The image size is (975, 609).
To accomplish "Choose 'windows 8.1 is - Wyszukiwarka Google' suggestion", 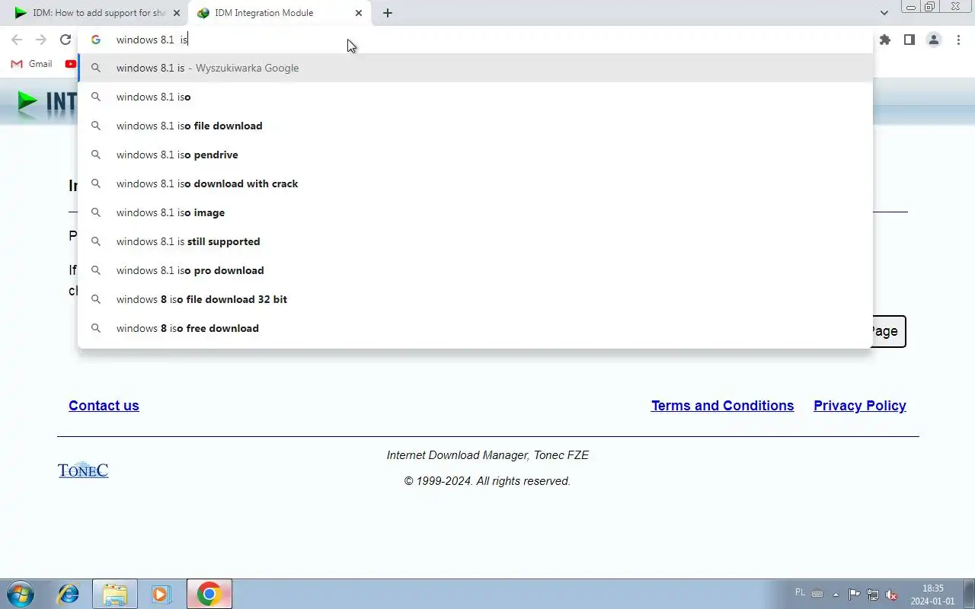I will (475, 68).
